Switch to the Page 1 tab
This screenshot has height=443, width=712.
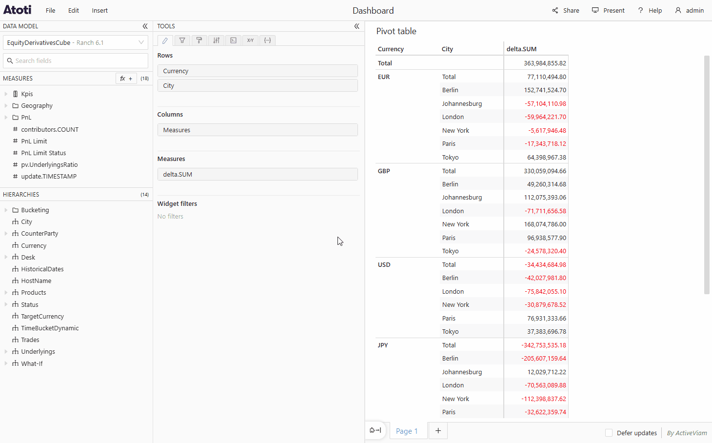(x=407, y=431)
